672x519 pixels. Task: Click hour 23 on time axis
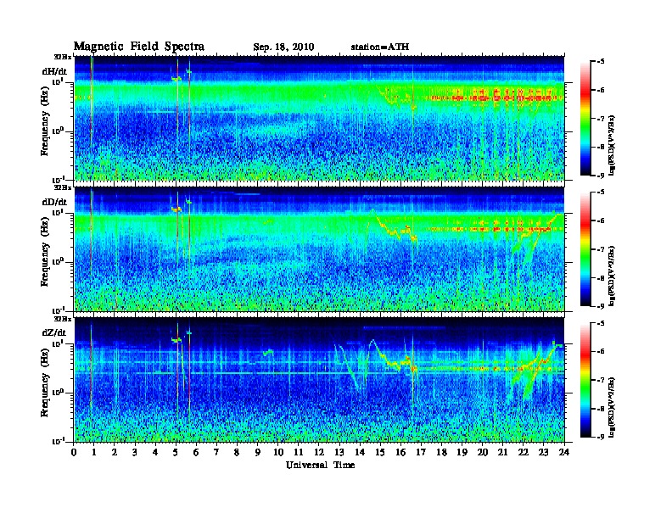point(544,453)
